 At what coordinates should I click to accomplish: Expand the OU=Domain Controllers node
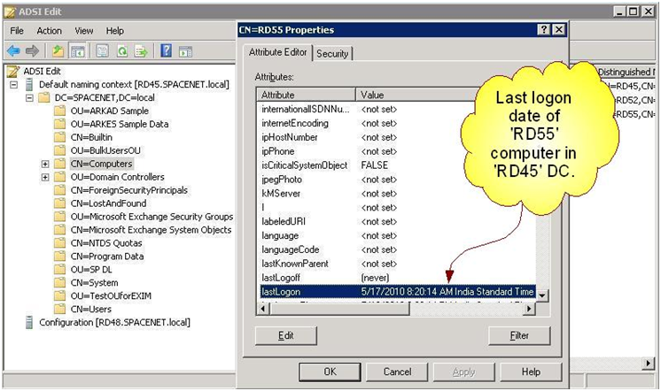45,177
